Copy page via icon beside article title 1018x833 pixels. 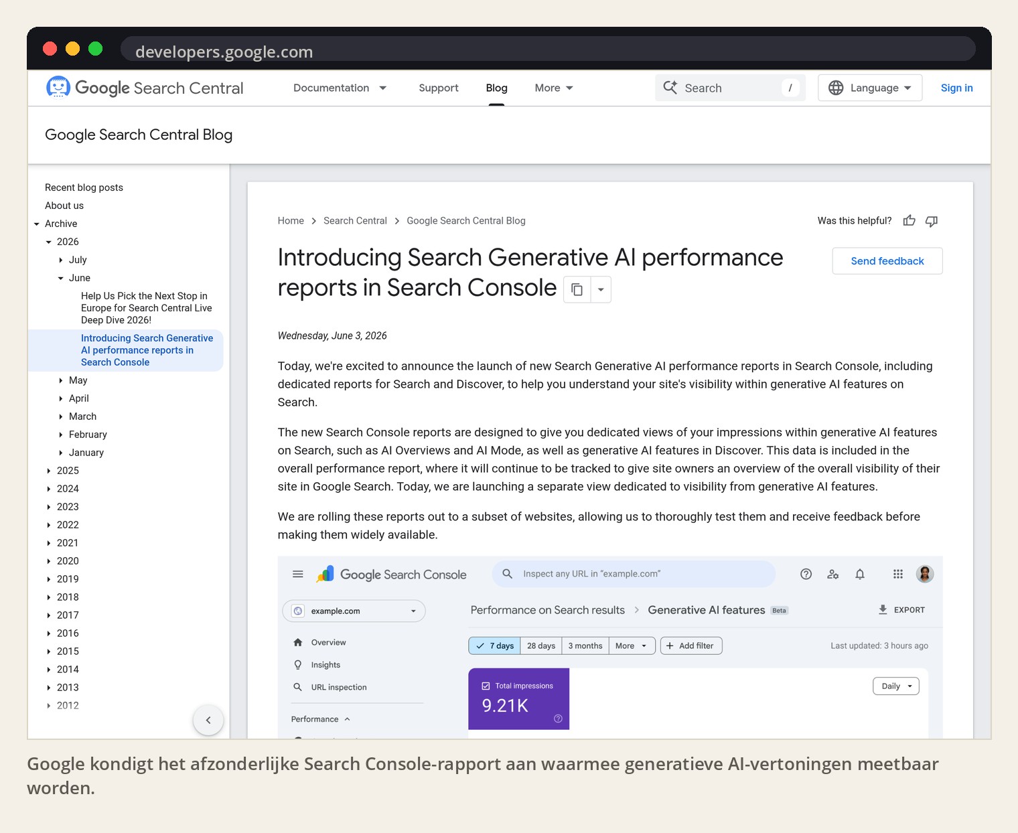tap(577, 290)
